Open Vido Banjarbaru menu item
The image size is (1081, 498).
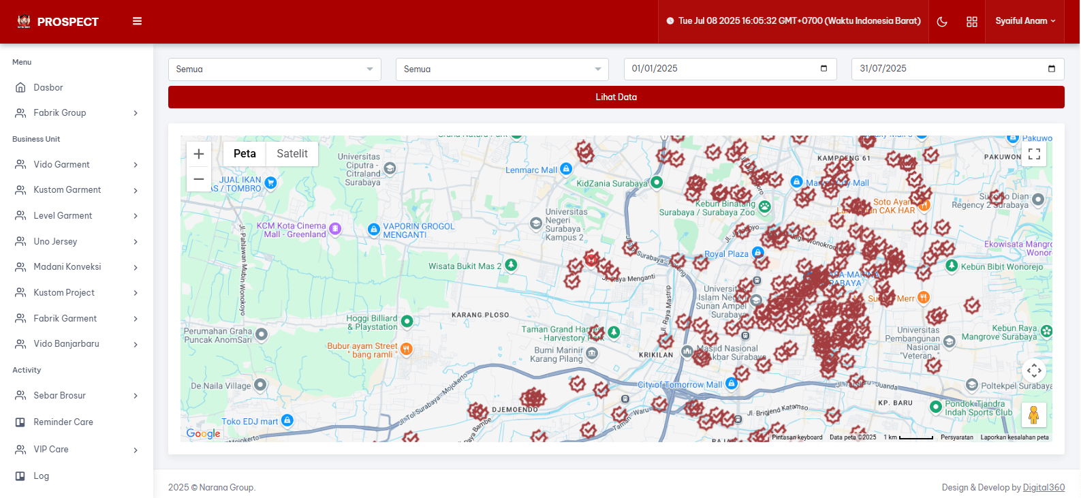(x=76, y=344)
